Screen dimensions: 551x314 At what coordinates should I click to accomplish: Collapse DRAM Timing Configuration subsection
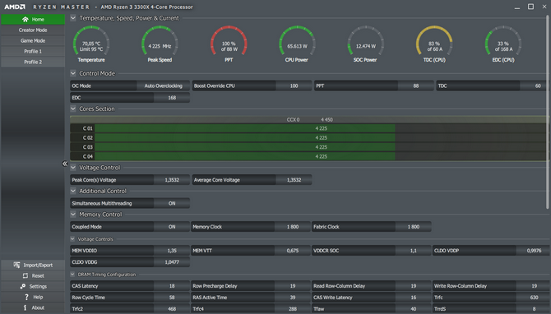click(72, 275)
